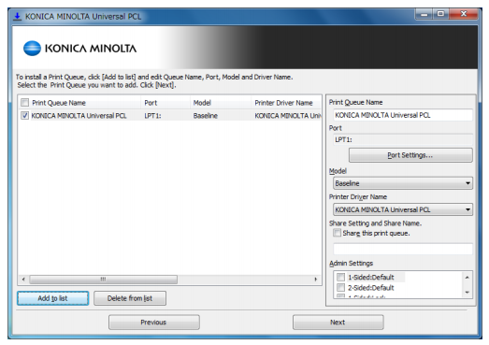Toggle the select-all checkbox in Print Queue Name header
This screenshot has height=345, width=489.
point(24,102)
